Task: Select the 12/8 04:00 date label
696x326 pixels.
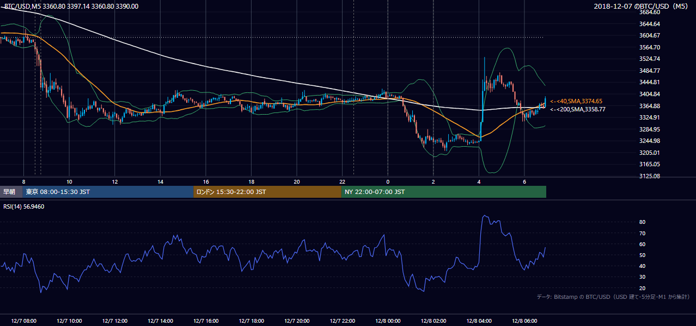Action: coord(479,321)
